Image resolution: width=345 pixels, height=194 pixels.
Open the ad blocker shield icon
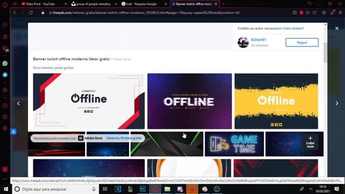[301, 13]
